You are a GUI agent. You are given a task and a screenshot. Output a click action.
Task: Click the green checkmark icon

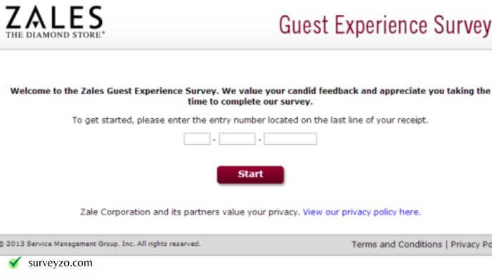point(15,262)
